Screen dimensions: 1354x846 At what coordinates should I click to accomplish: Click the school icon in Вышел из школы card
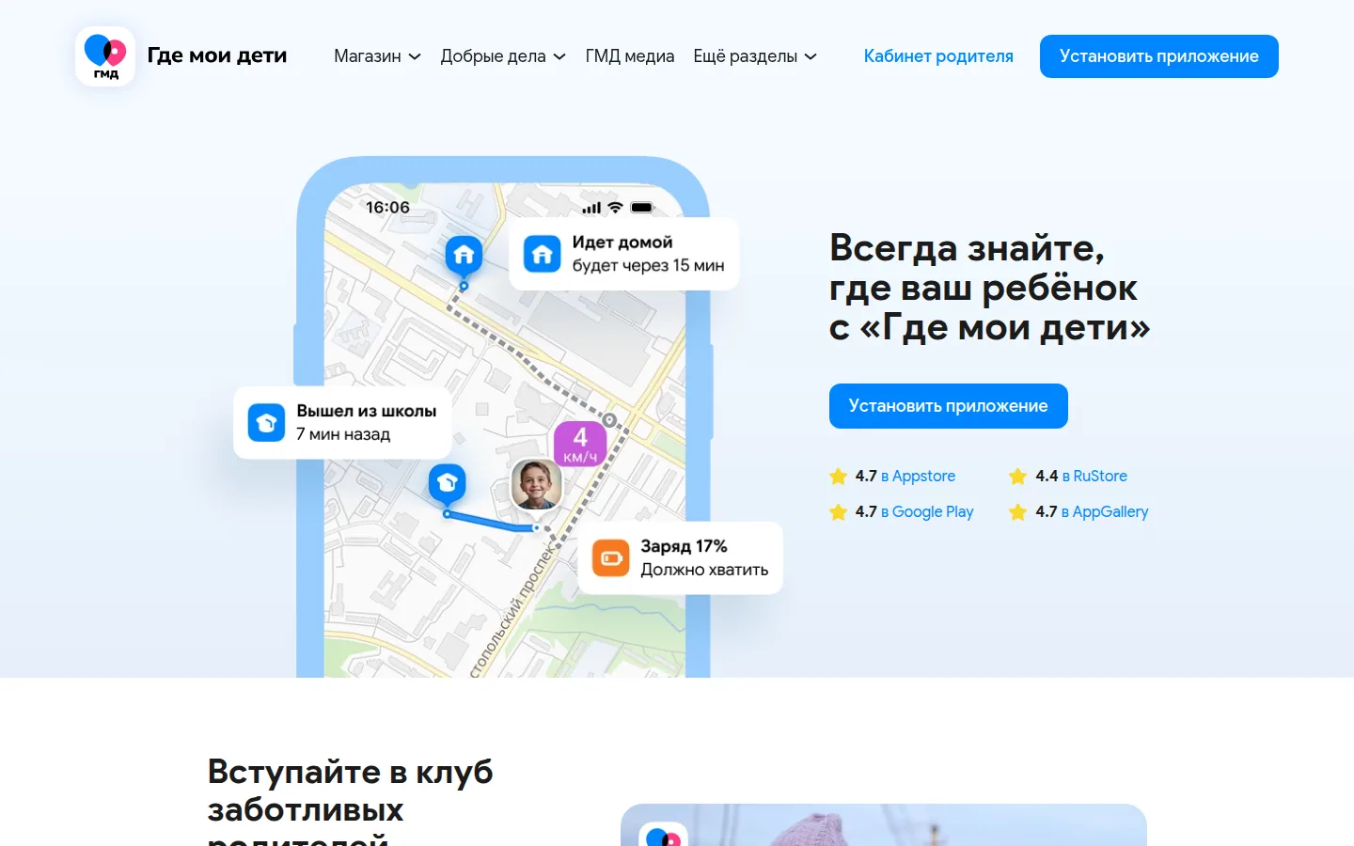(266, 422)
